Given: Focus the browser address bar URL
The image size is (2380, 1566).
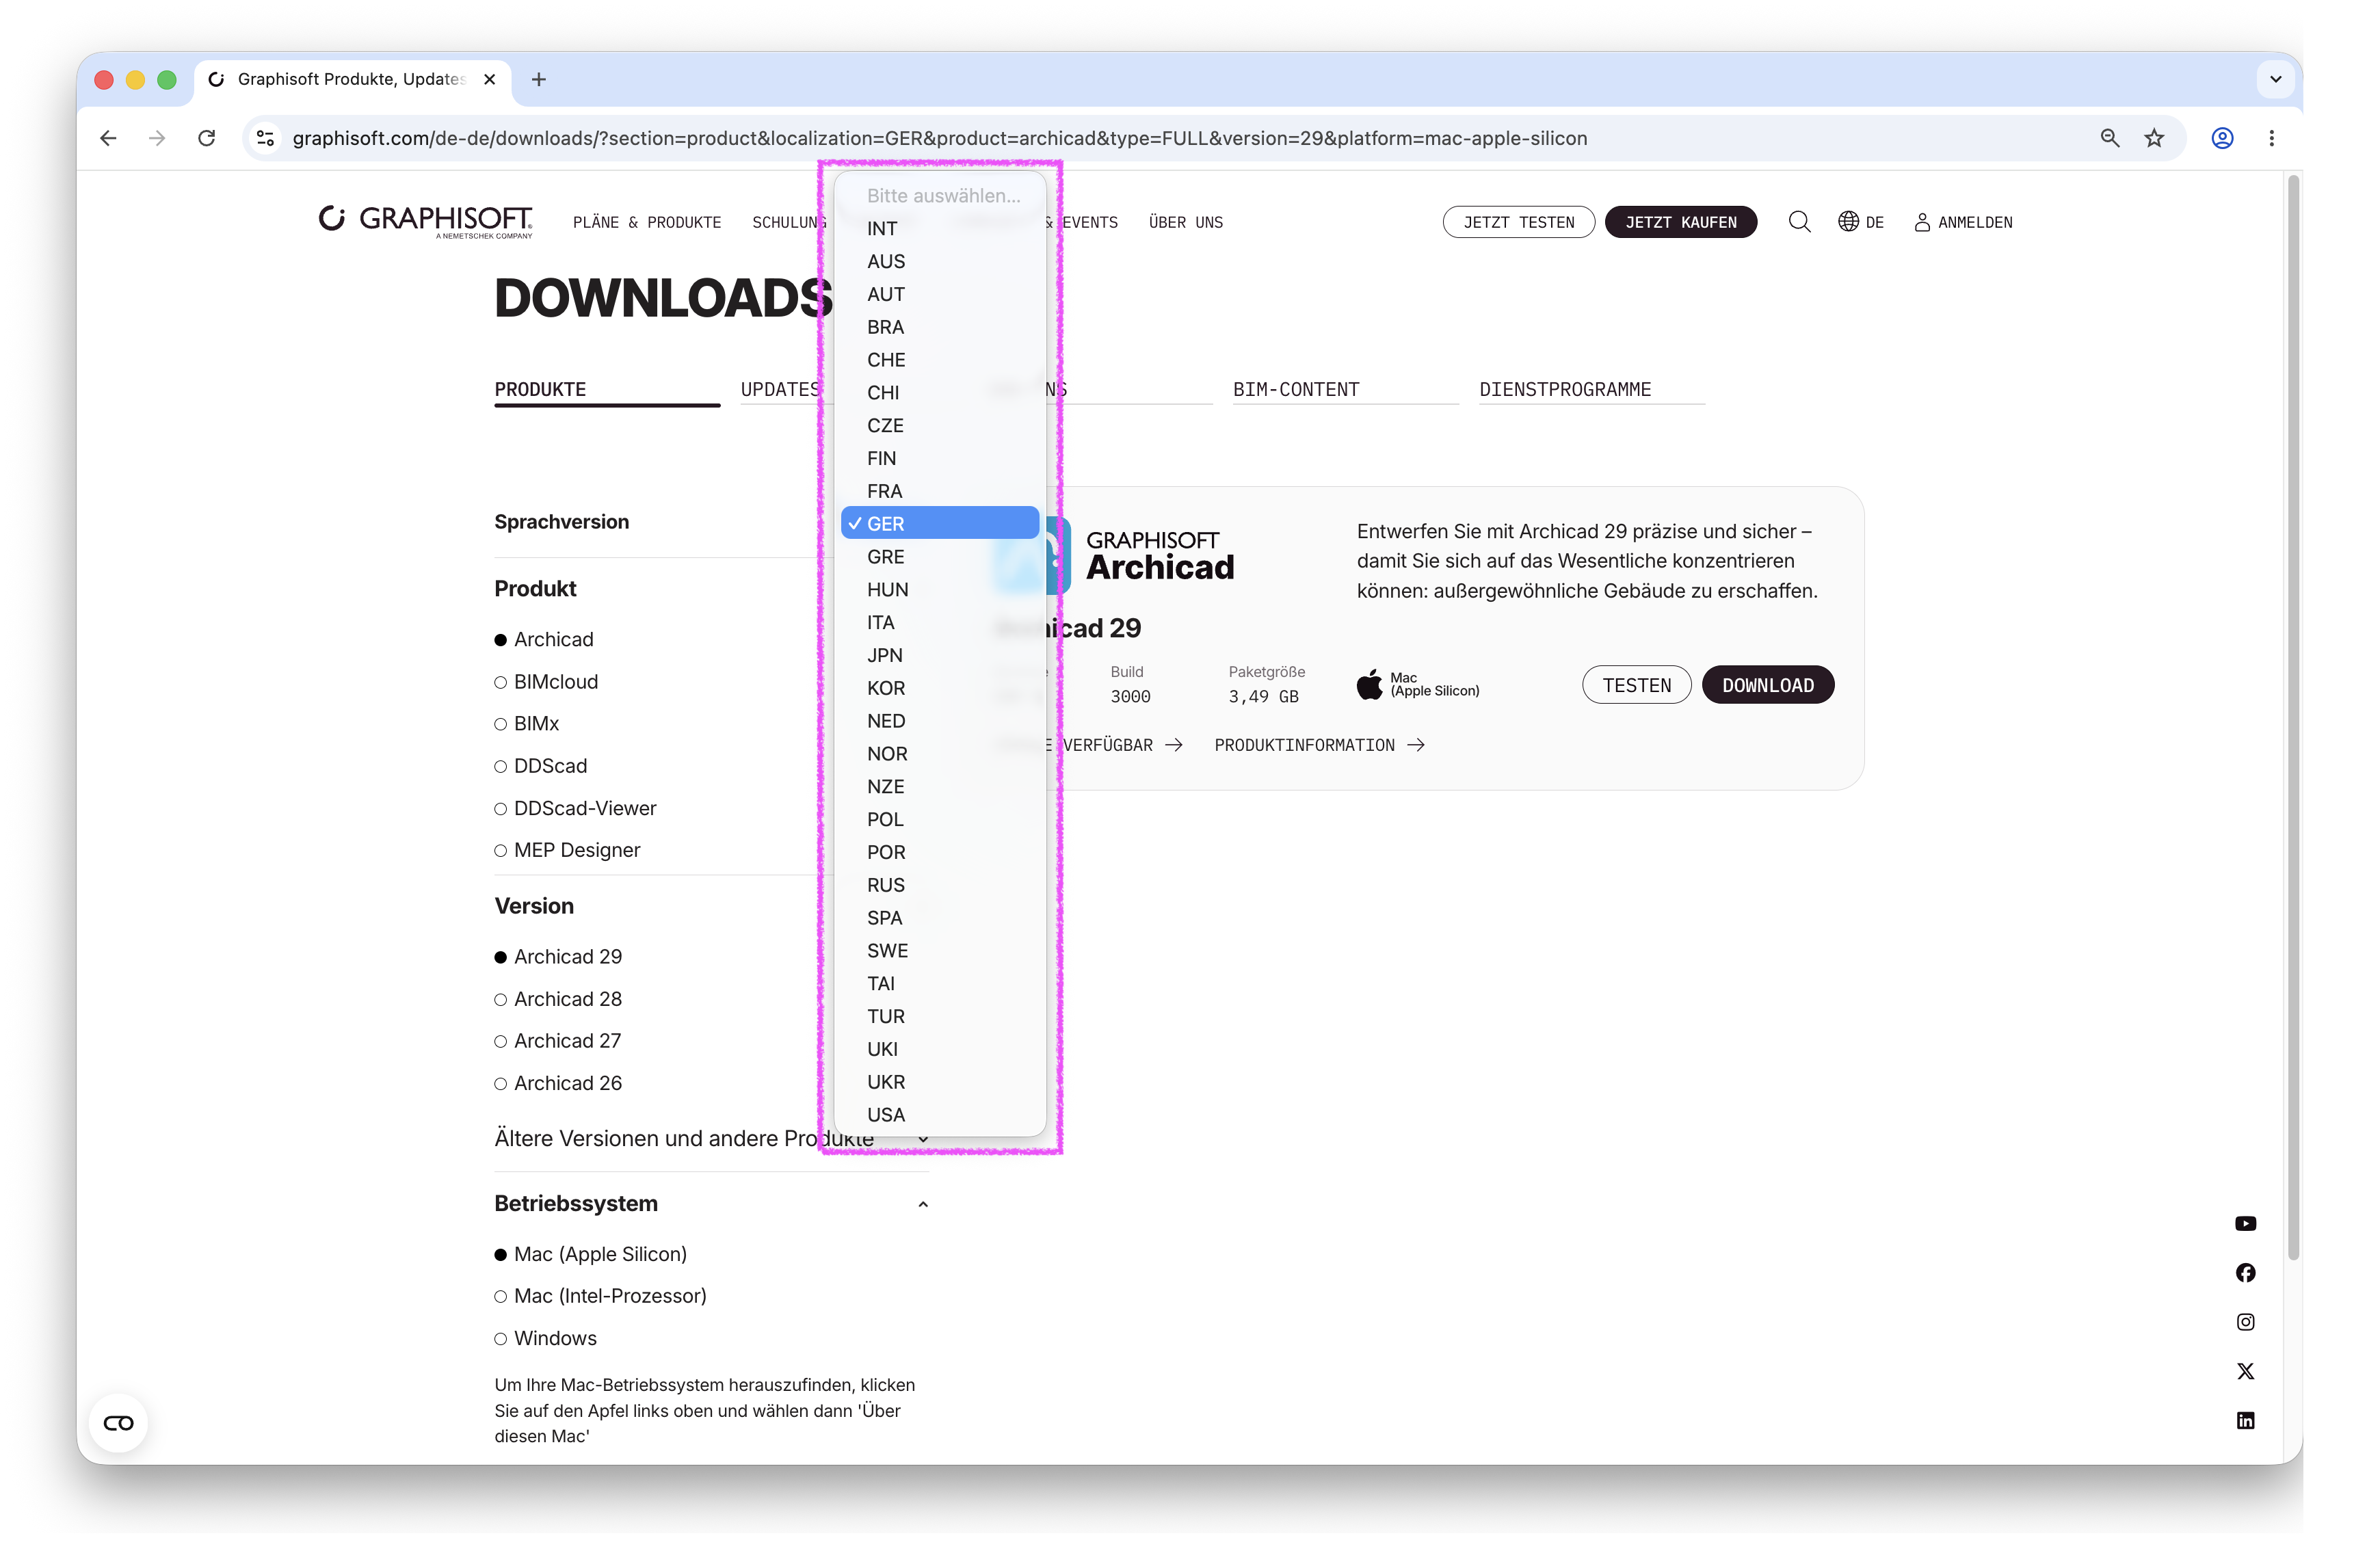Looking at the screenshot, I should click(x=939, y=138).
